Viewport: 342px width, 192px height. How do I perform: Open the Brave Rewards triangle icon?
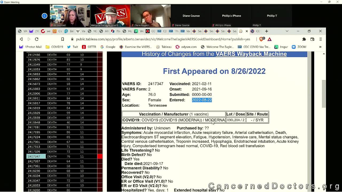point(269,39)
